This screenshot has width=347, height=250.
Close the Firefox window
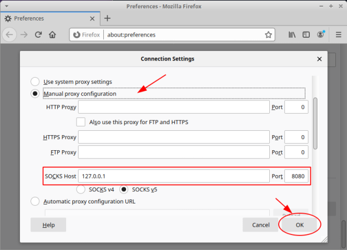click(341, 6)
